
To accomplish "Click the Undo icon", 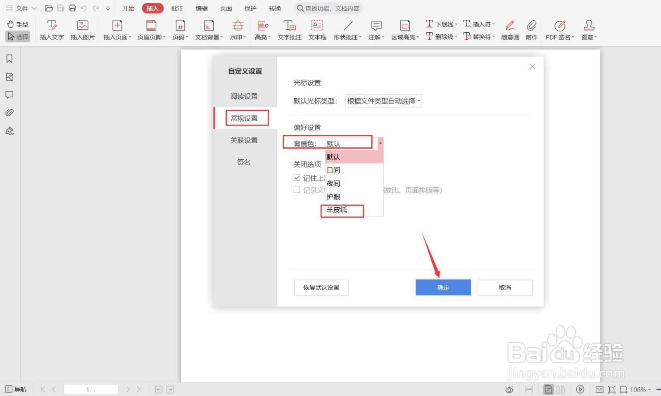I will (x=84, y=8).
